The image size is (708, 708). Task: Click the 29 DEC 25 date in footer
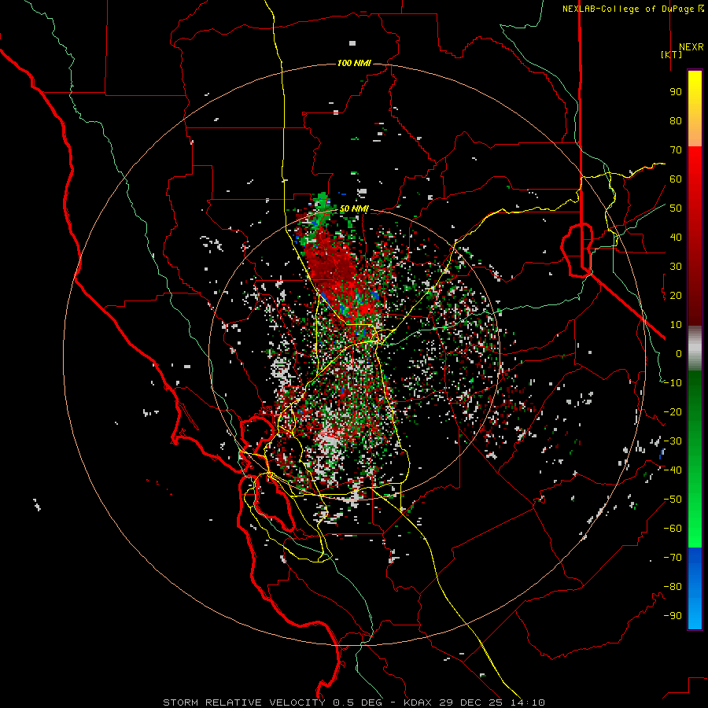click(x=471, y=702)
